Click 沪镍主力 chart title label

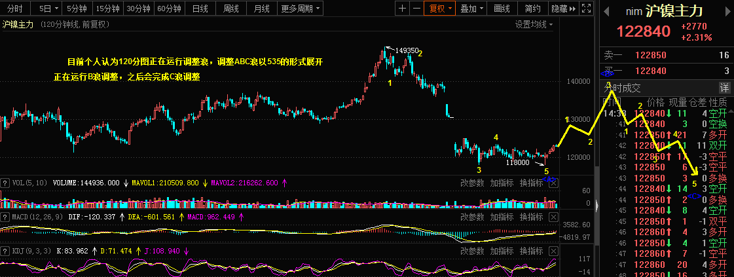point(18,24)
